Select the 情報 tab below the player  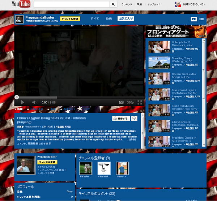click(19, 109)
